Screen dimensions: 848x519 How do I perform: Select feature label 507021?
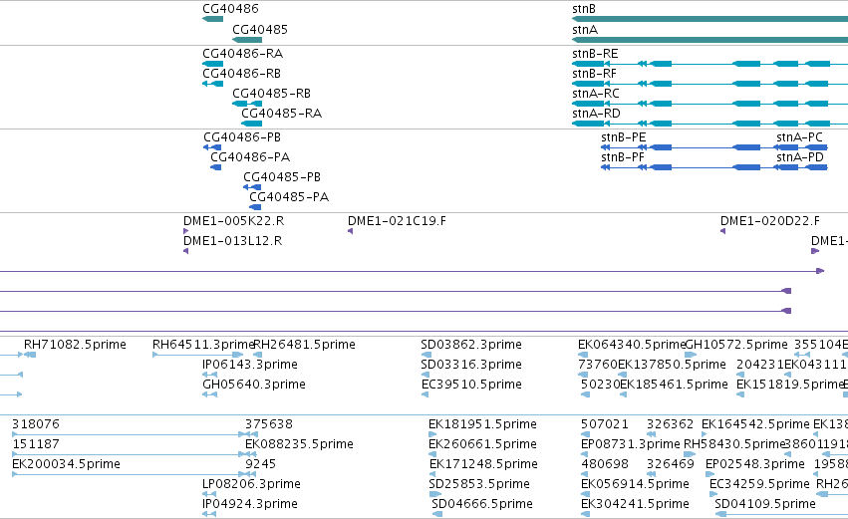point(605,424)
